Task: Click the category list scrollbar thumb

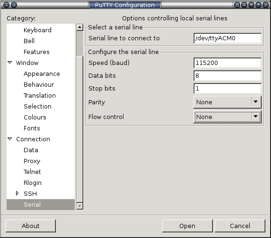Action: point(79,43)
